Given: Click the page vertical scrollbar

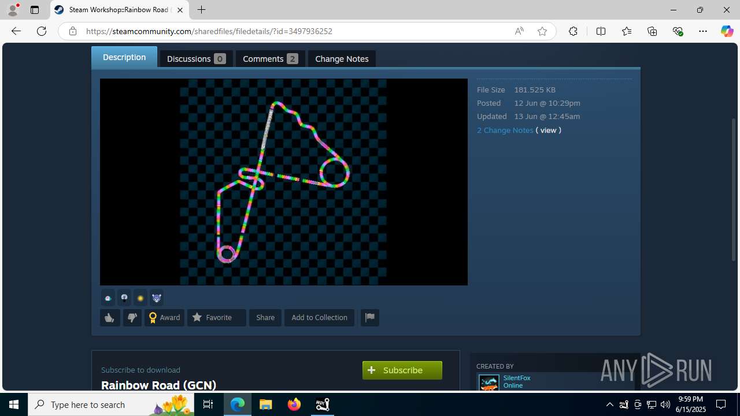Looking at the screenshot, I should point(734,189).
